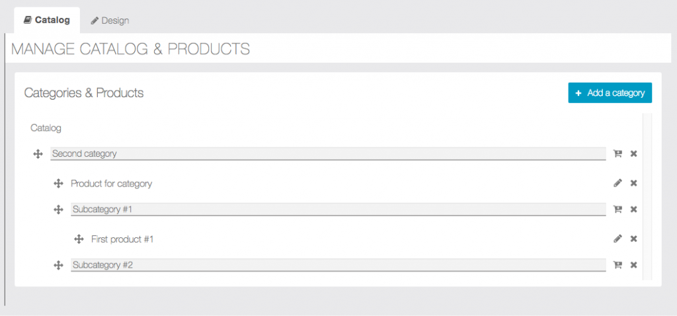Click move handle beside First product #1
Viewport: 677px width, 316px height.
point(79,239)
